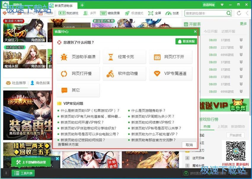Open 我的游戏 gamepad toolbar item

pyautogui.click(x=68, y=13)
